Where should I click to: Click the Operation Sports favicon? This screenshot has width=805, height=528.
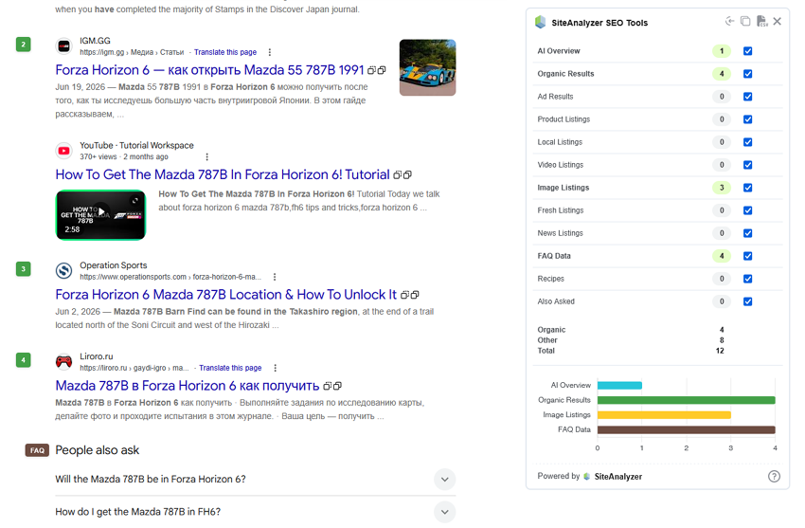(x=63, y=270)
